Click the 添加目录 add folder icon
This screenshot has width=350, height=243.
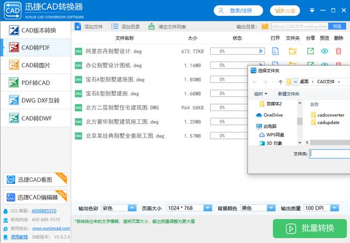pos(114,27)
